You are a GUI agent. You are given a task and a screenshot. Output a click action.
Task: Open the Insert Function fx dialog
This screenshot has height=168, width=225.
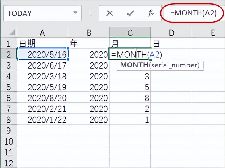151,13
